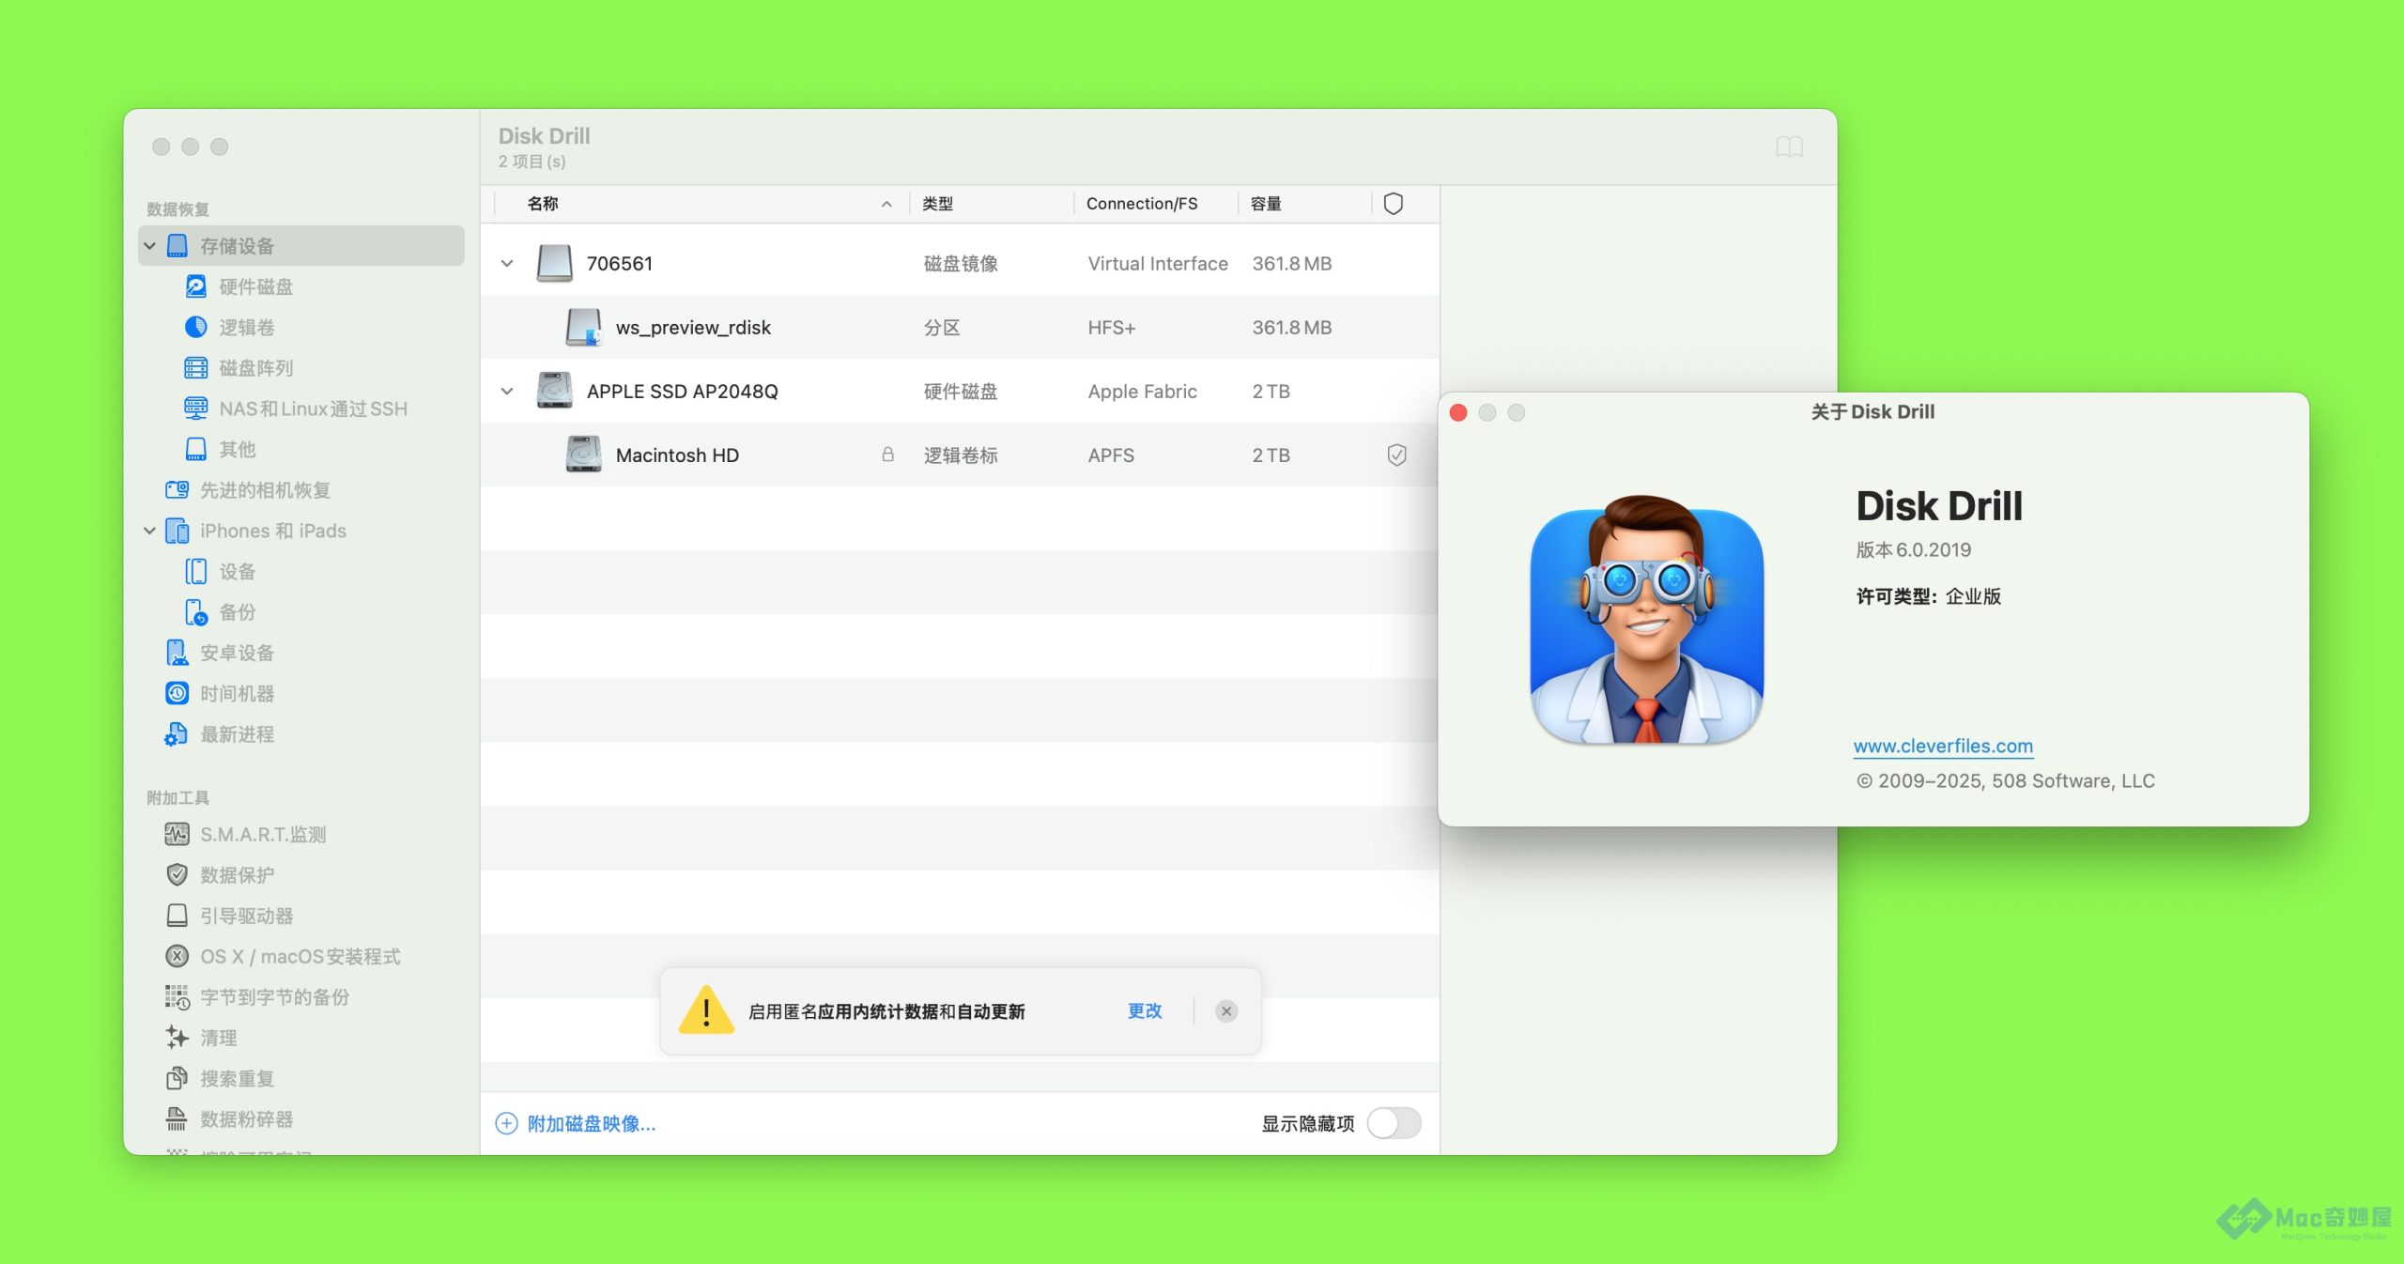2404x1264 pixels.
Task: Click the license type 企业版 text
Action: pos(1973,596)
